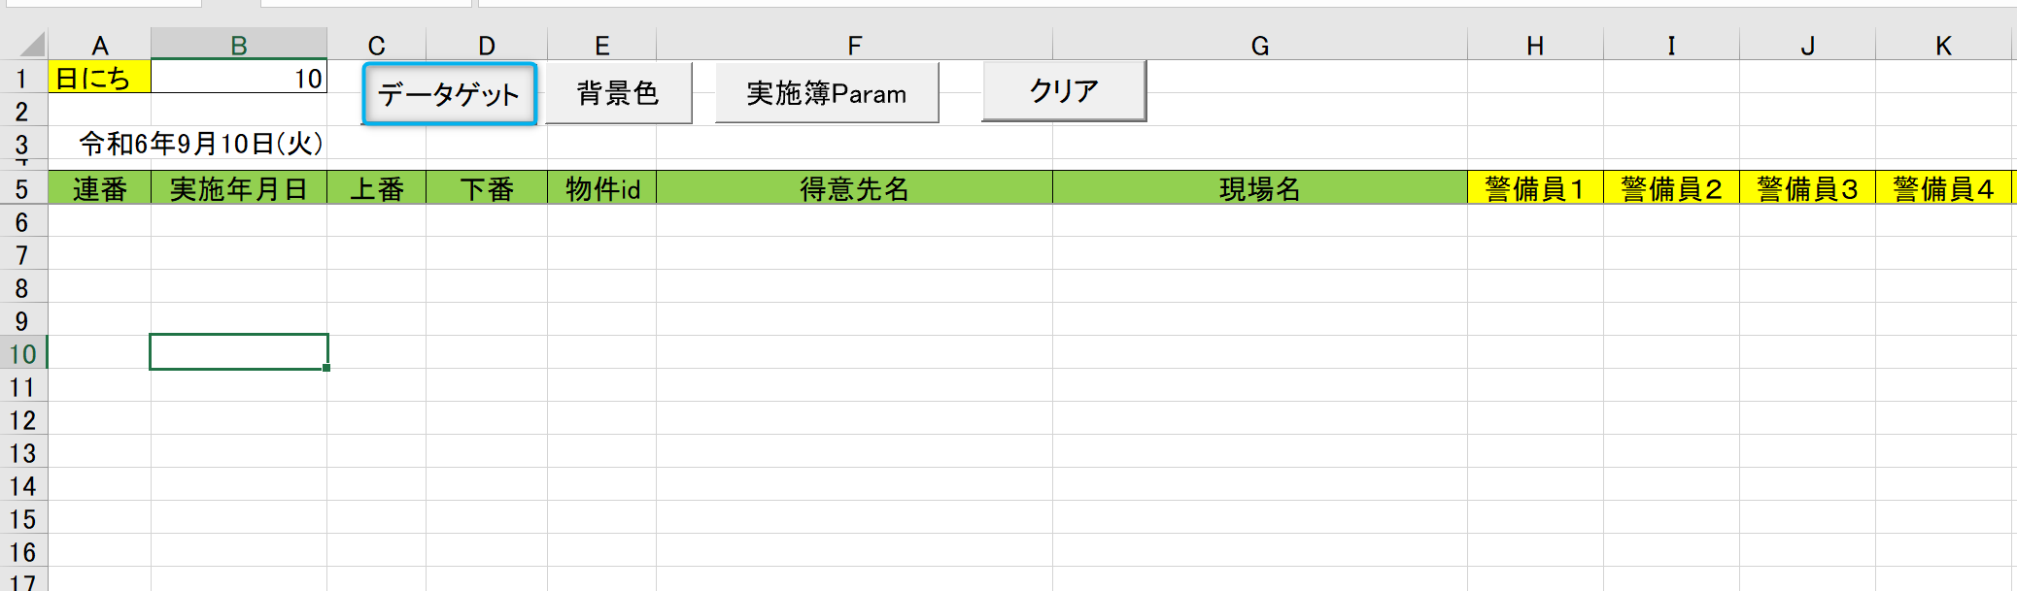Viewport: 2017px width, 591px height.
Task: Click the 実施簿Param button
Action: 827,93
